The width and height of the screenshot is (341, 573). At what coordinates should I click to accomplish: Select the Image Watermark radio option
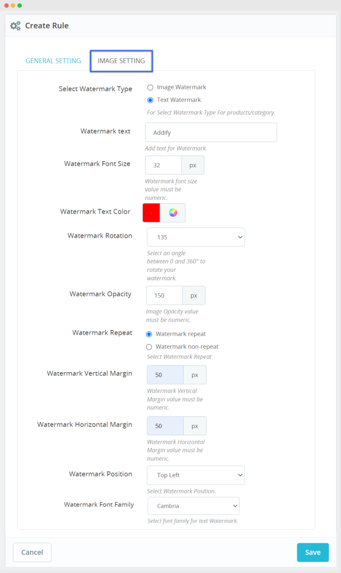(x=150, y=87)
